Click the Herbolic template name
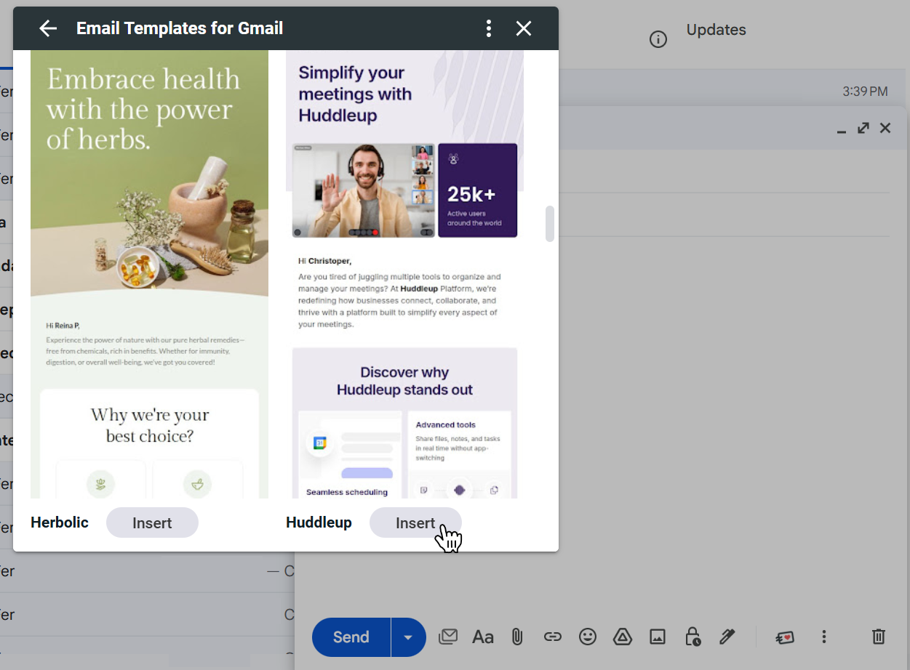The width and height of the screenshot is (910, 670). coord(60,522)
